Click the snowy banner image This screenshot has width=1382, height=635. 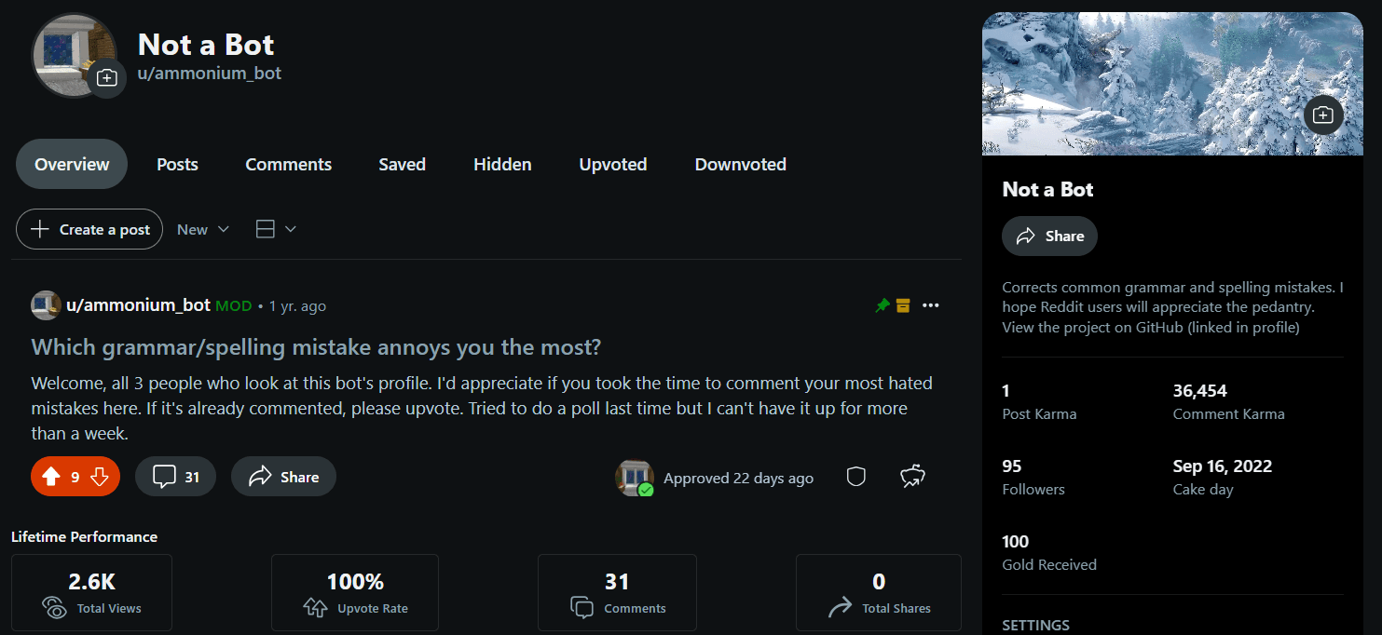click(x=1172, y=84)
